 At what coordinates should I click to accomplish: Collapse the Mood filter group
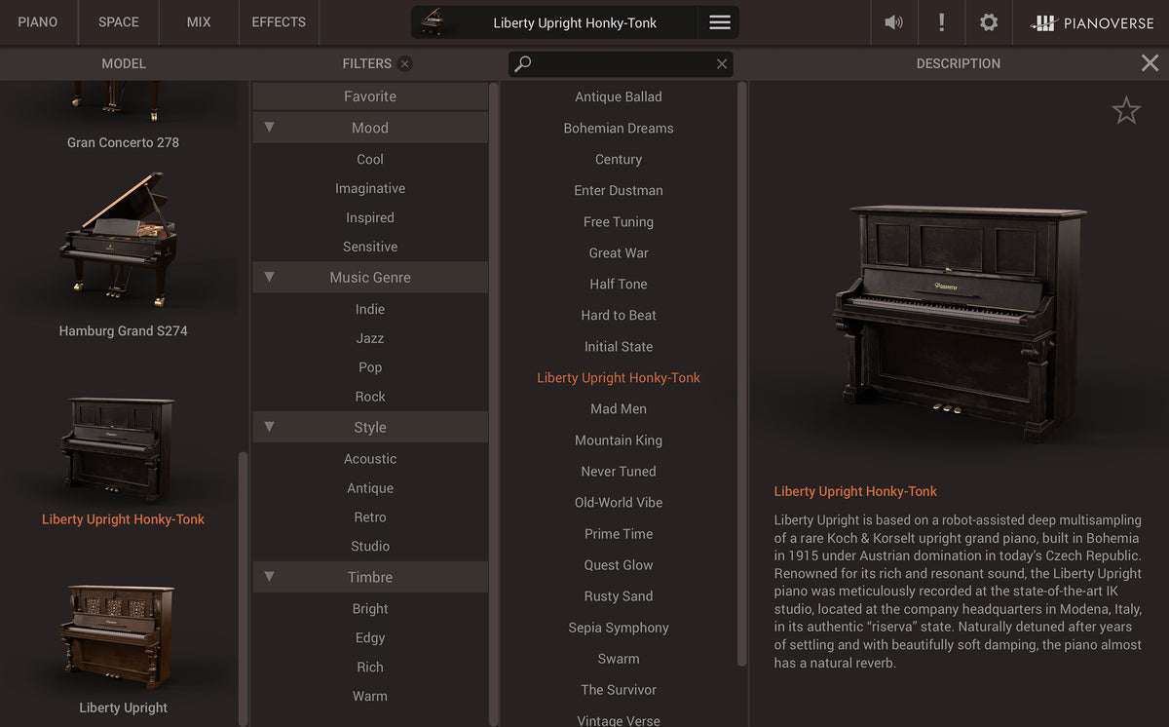269,128
